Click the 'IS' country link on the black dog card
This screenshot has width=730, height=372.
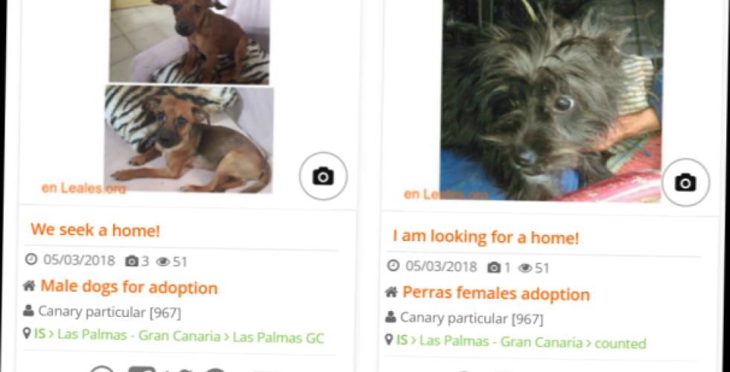[x=401, y=341]
